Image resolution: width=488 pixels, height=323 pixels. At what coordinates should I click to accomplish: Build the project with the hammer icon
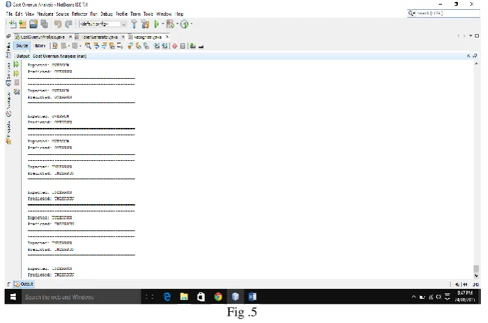(134, 24)
